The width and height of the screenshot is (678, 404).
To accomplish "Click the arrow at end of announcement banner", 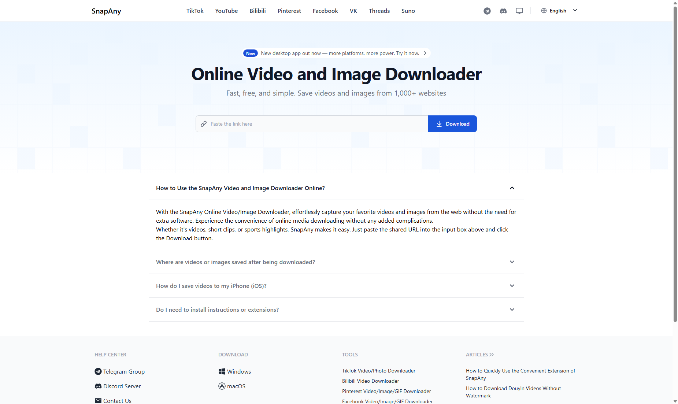I will [x=425, y=53].
